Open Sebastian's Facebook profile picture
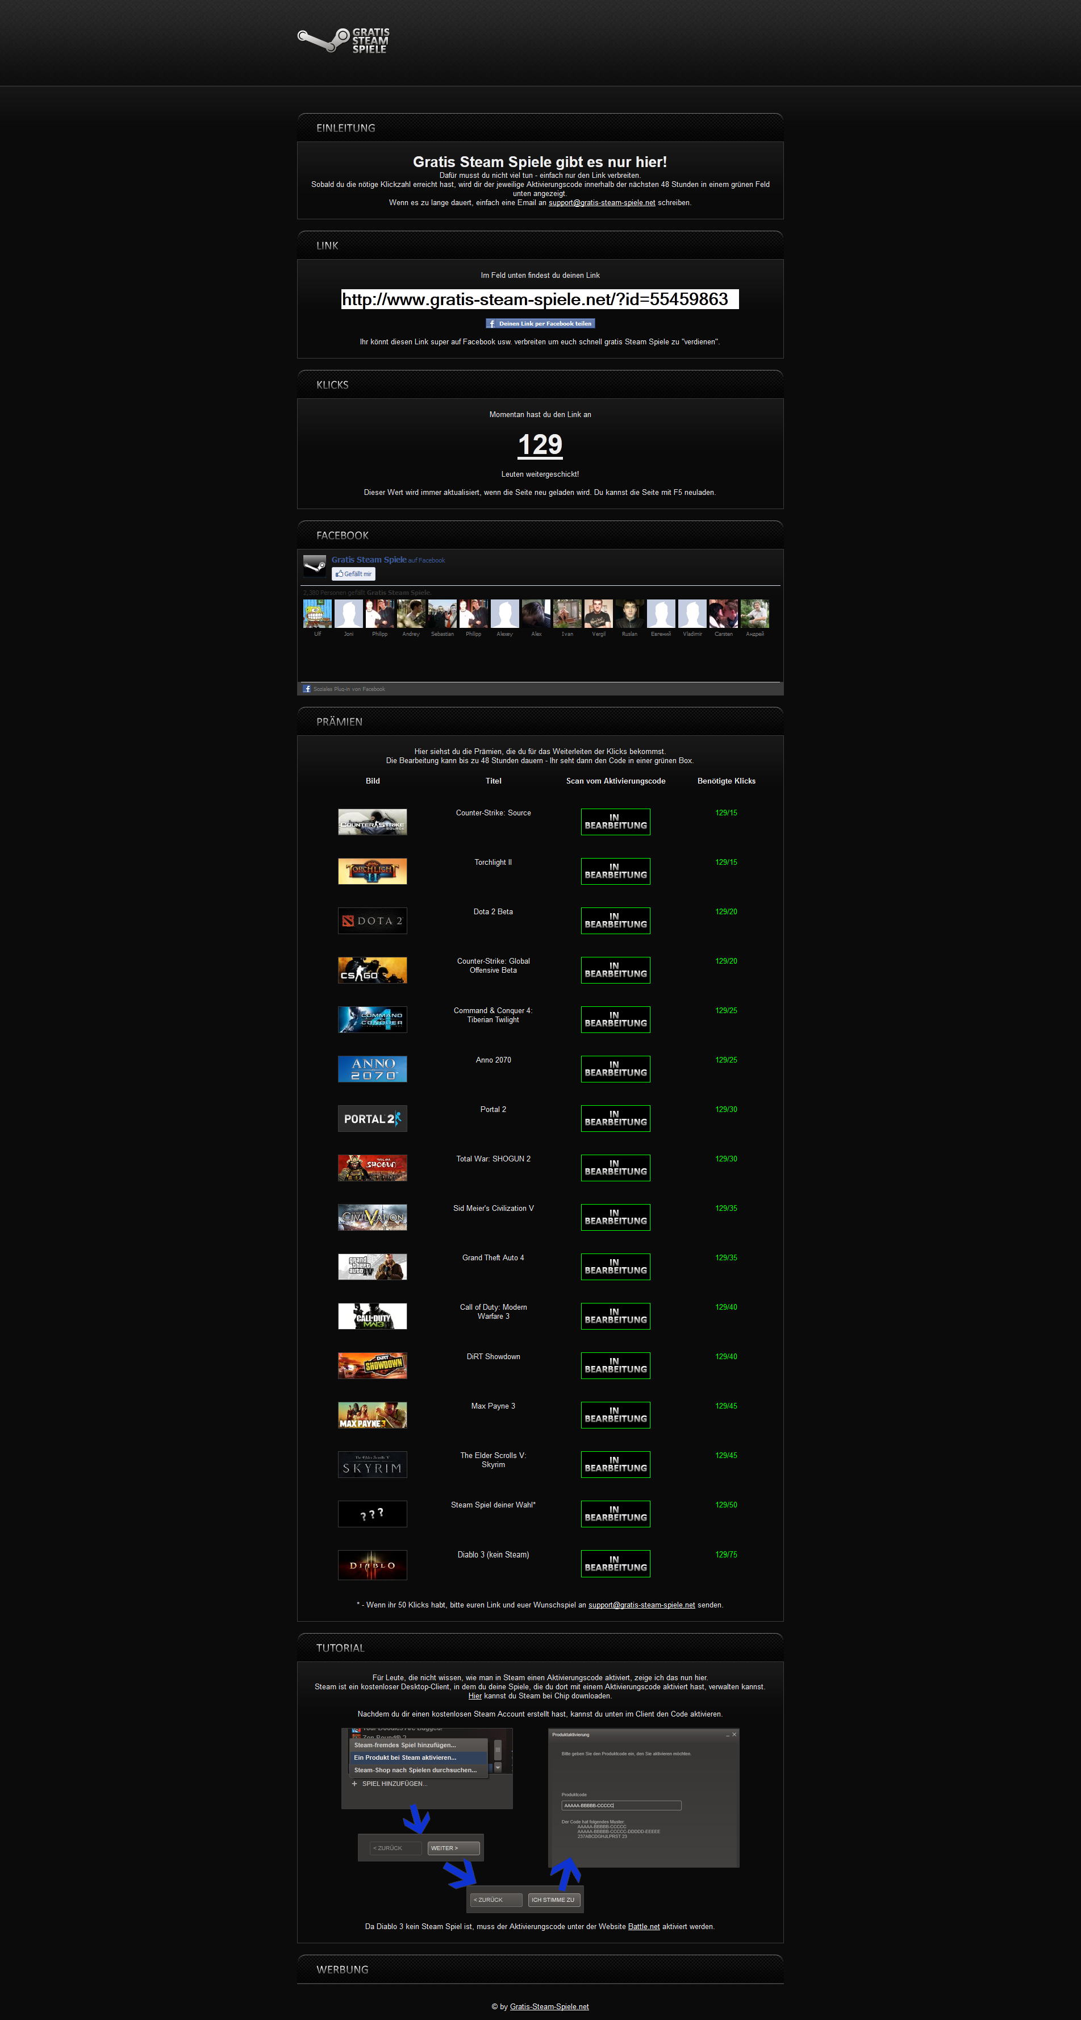The width and height of the screenshot is (1081, 2020). coord(442,614)
